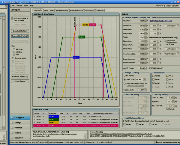Viewport: 180px width, 145px height.
Task: Open Configure vtrack source link
Action: point(135,86)
